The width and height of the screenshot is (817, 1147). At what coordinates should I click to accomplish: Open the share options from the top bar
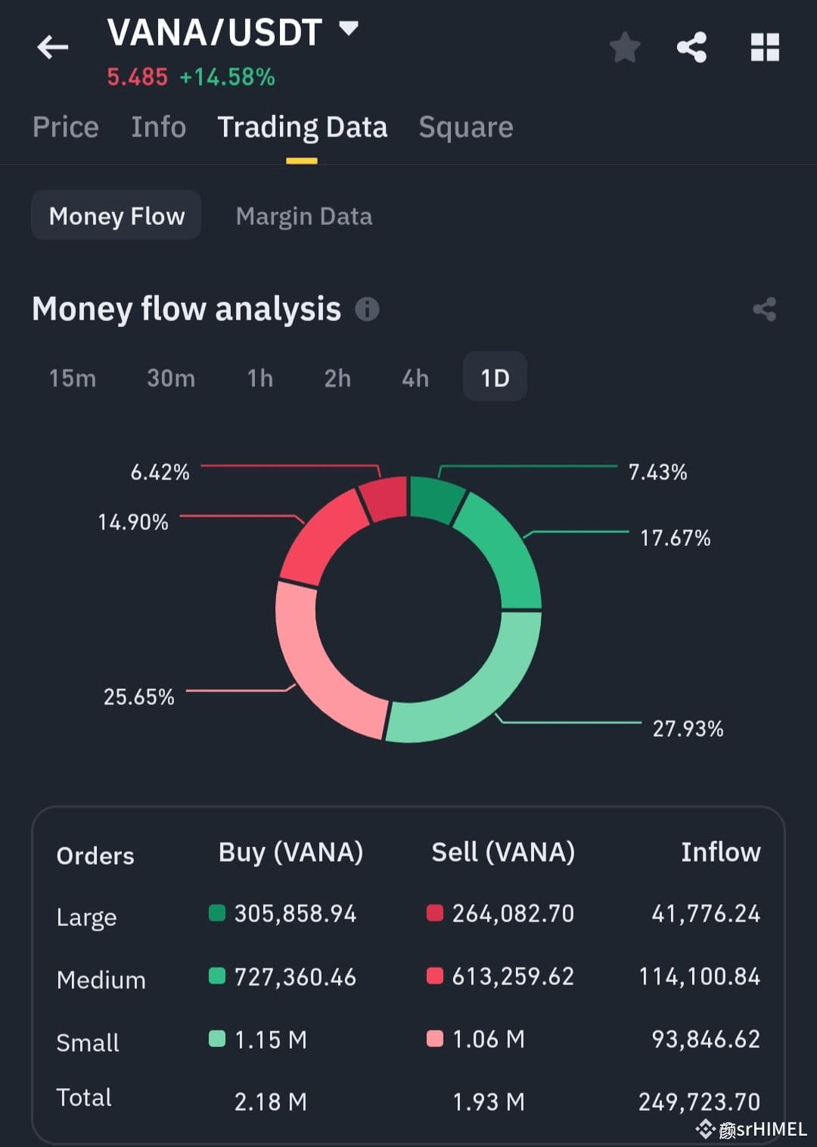691,47
